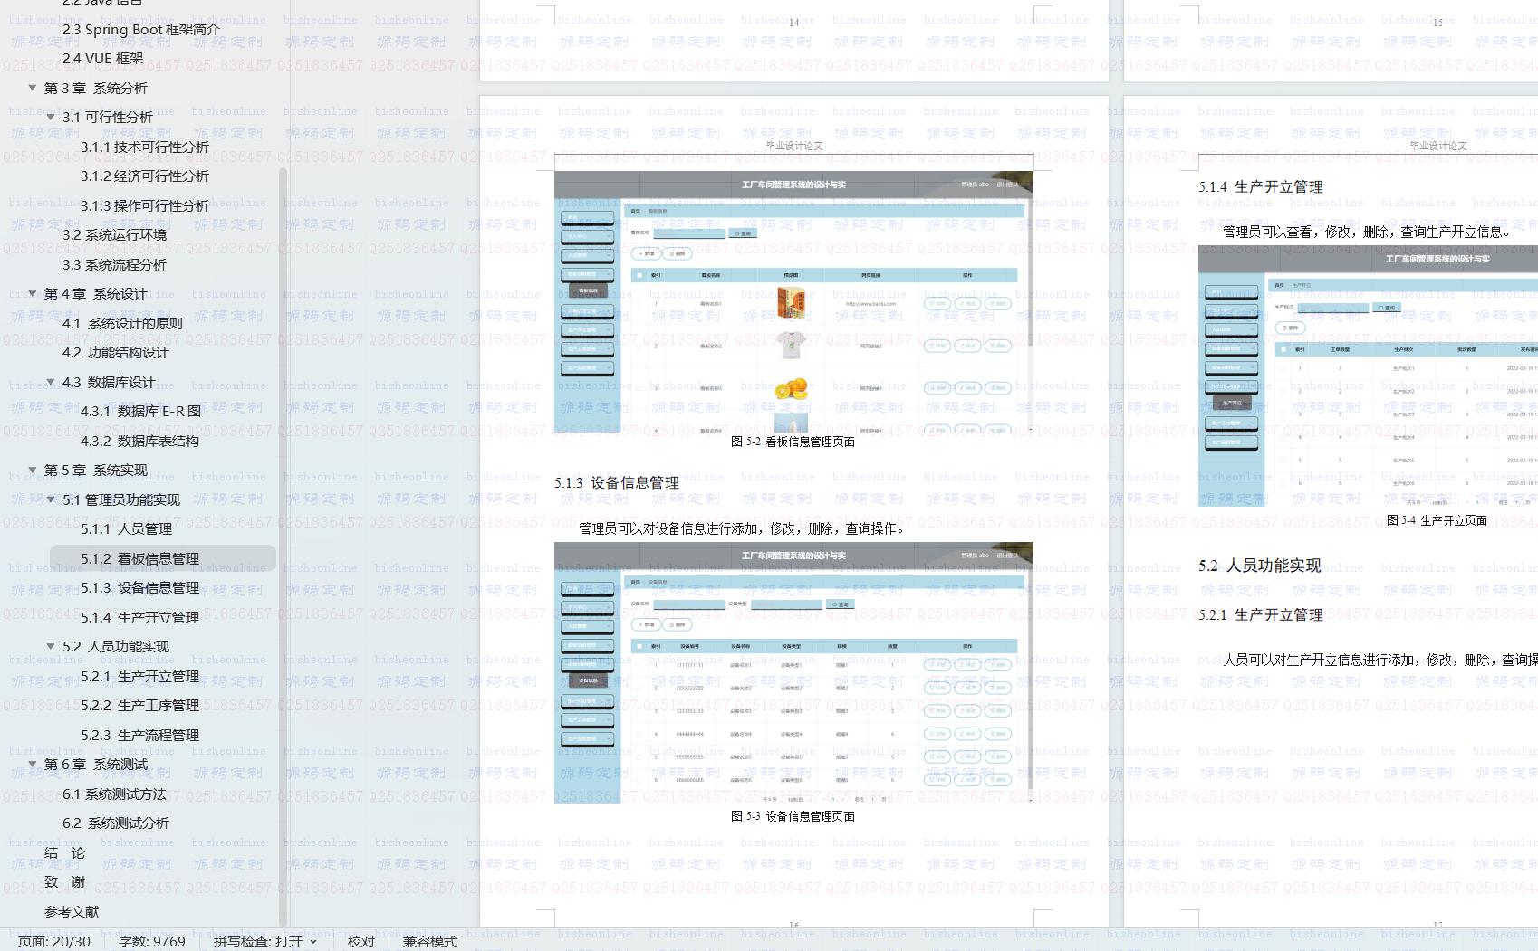Go to 5.1.1 人员管理
The width and height of the screenshot is (1538, 951).
(x=126, y=528)
